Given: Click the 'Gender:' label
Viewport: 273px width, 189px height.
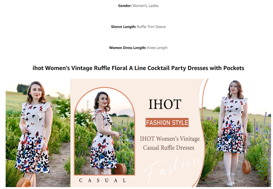Looking at the screenshot, I should point(125,6).
